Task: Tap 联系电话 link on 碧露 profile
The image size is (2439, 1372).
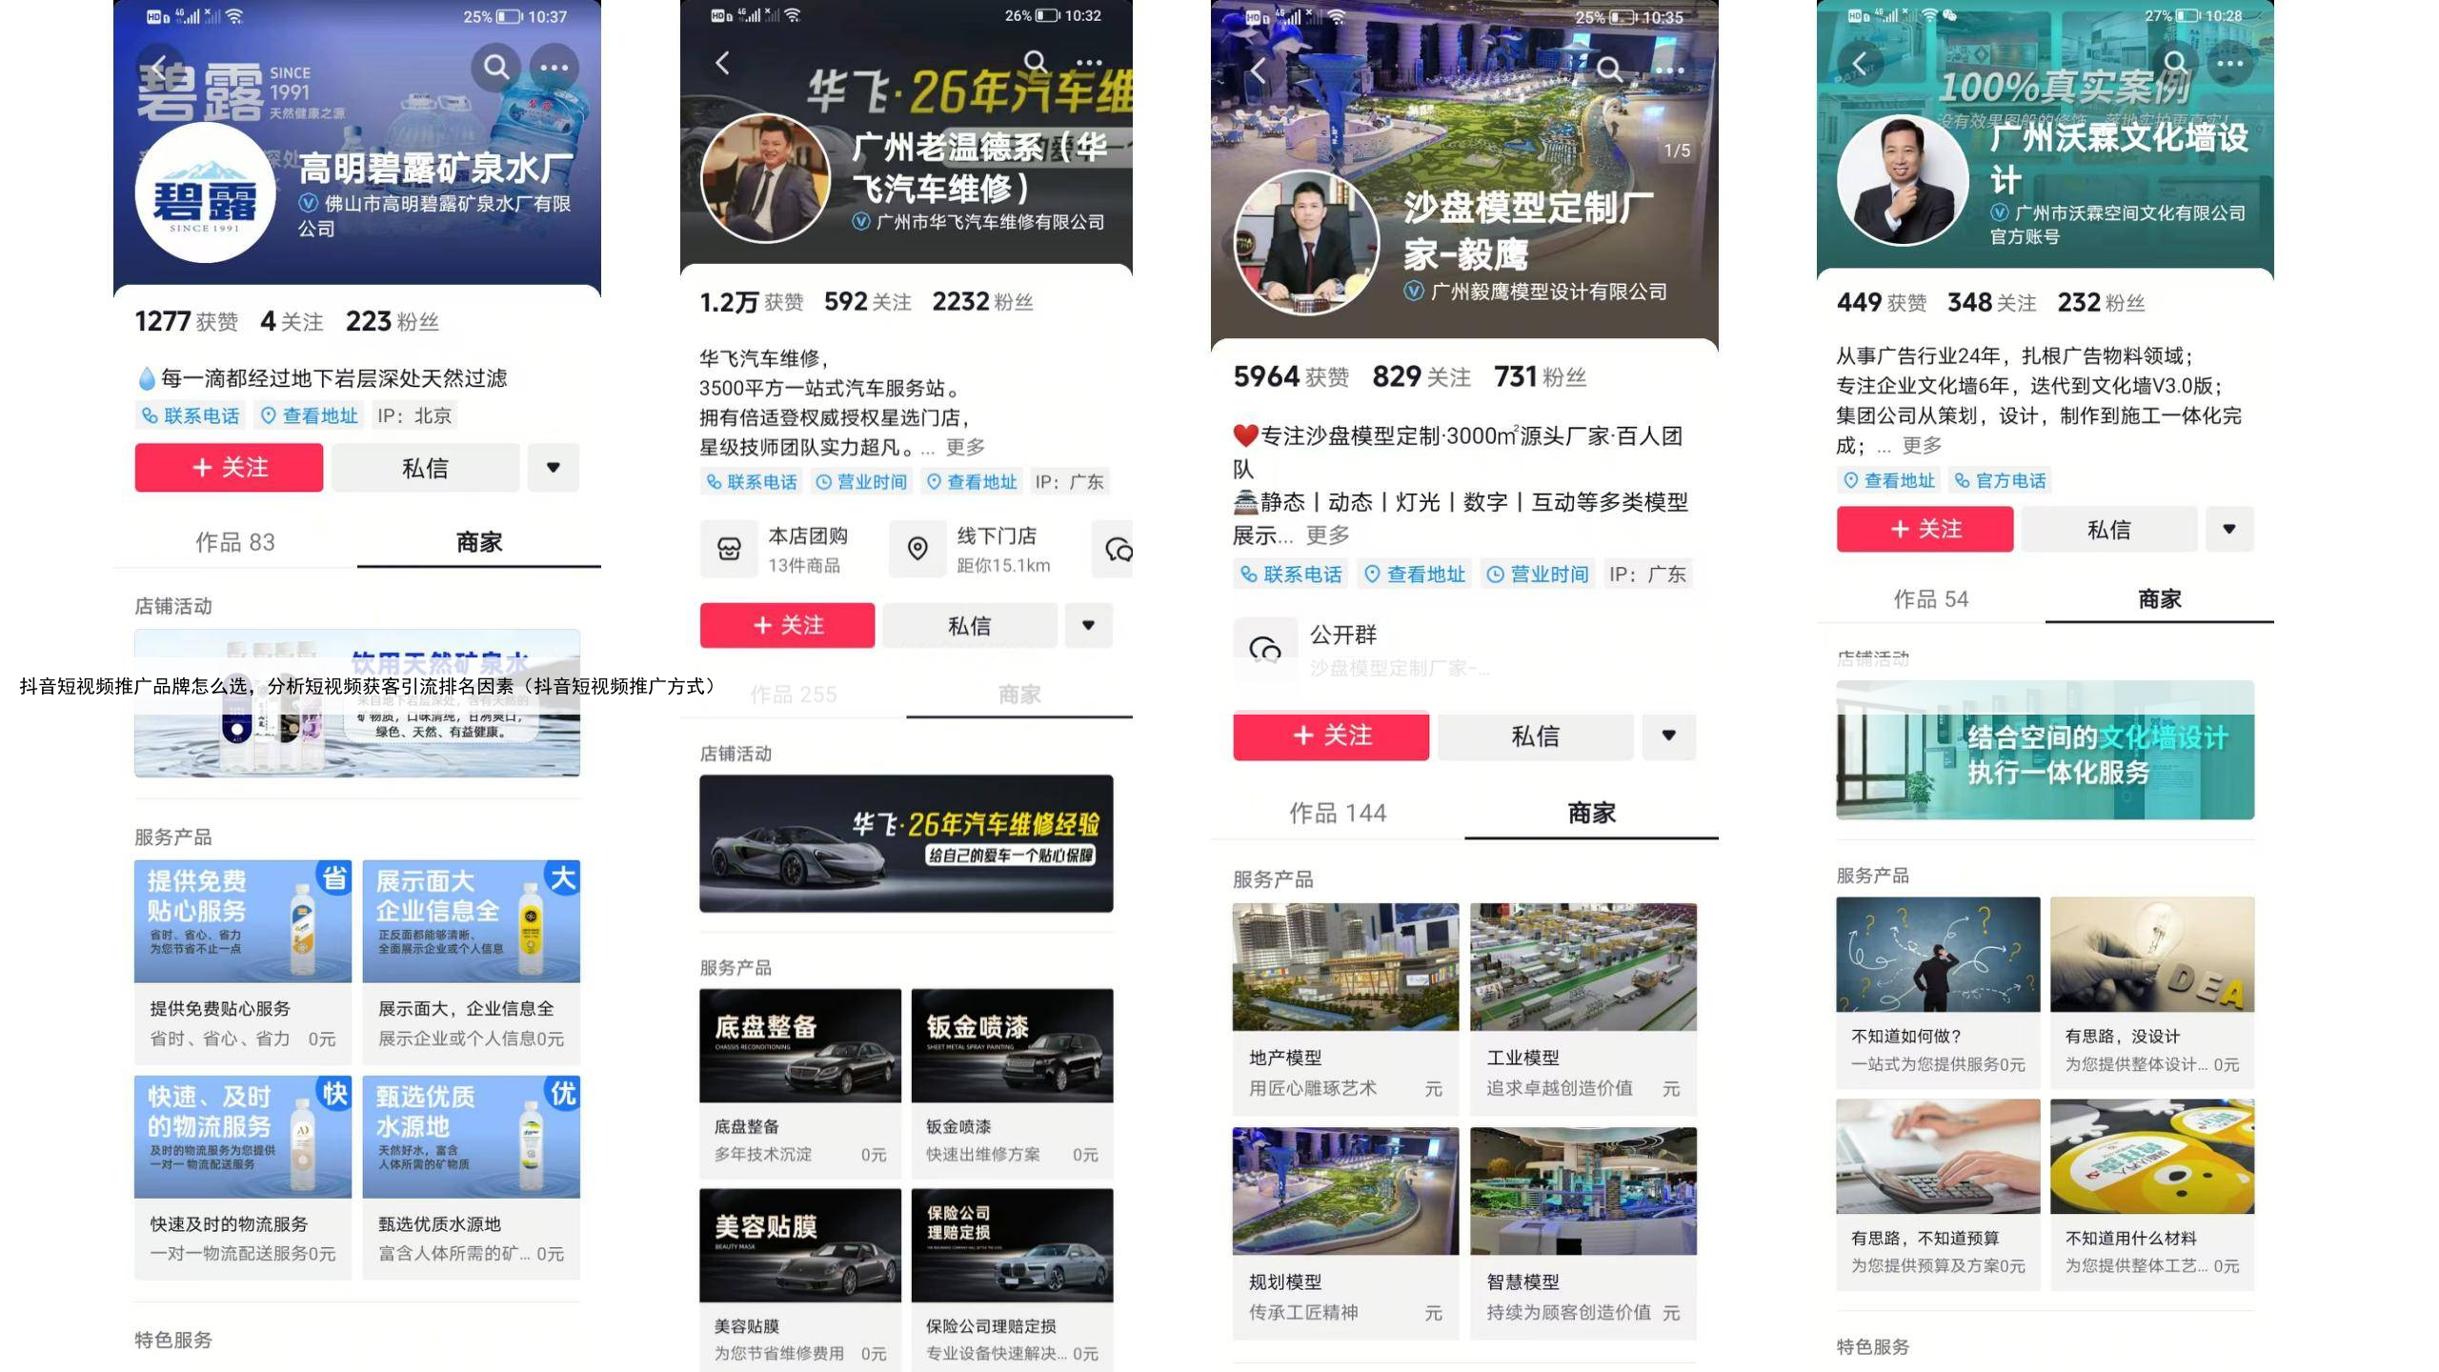Action: click(x=191, y=416)
